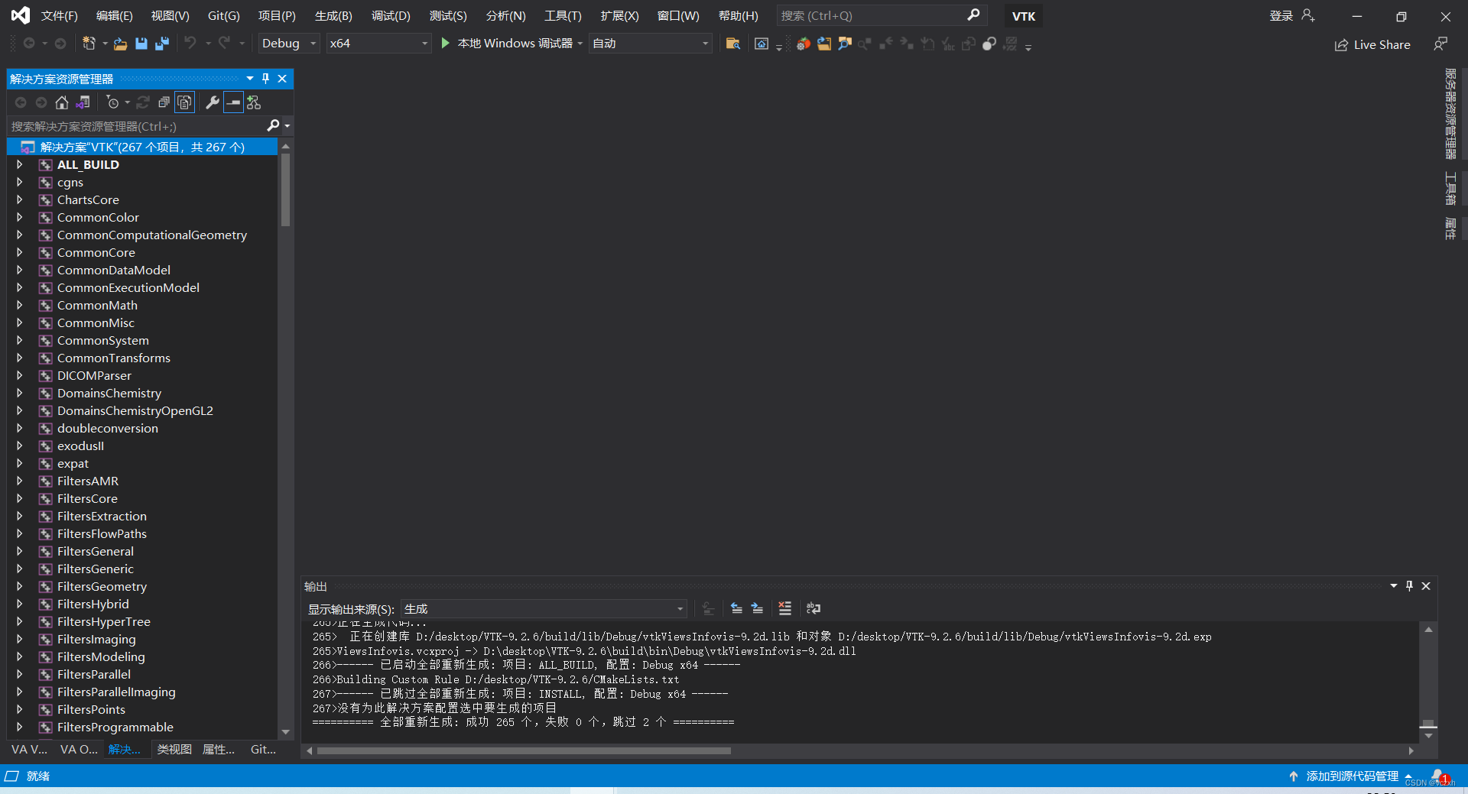This screenshot has height=794, width=1468.
Task: Toggle Show All Files in Solution Explorer
Action: tap(184, 102)
